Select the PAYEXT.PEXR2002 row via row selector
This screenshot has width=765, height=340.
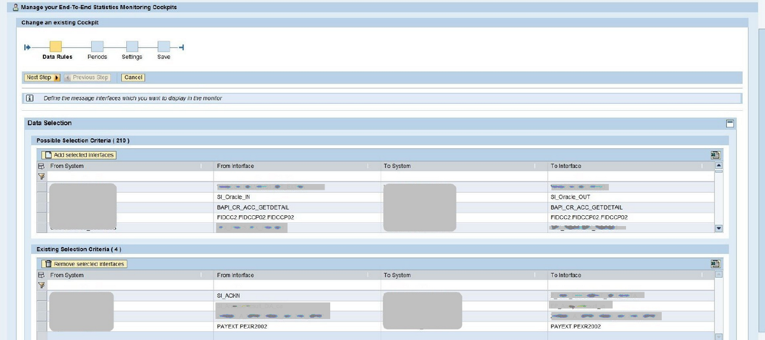click(x=42, y=327)
